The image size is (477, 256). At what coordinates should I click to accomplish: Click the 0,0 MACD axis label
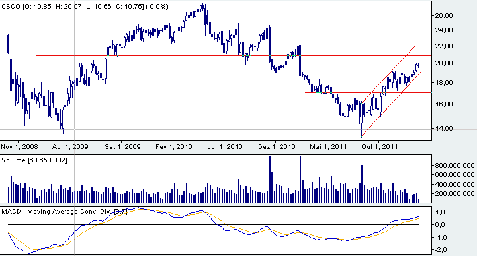pos(441,225)
